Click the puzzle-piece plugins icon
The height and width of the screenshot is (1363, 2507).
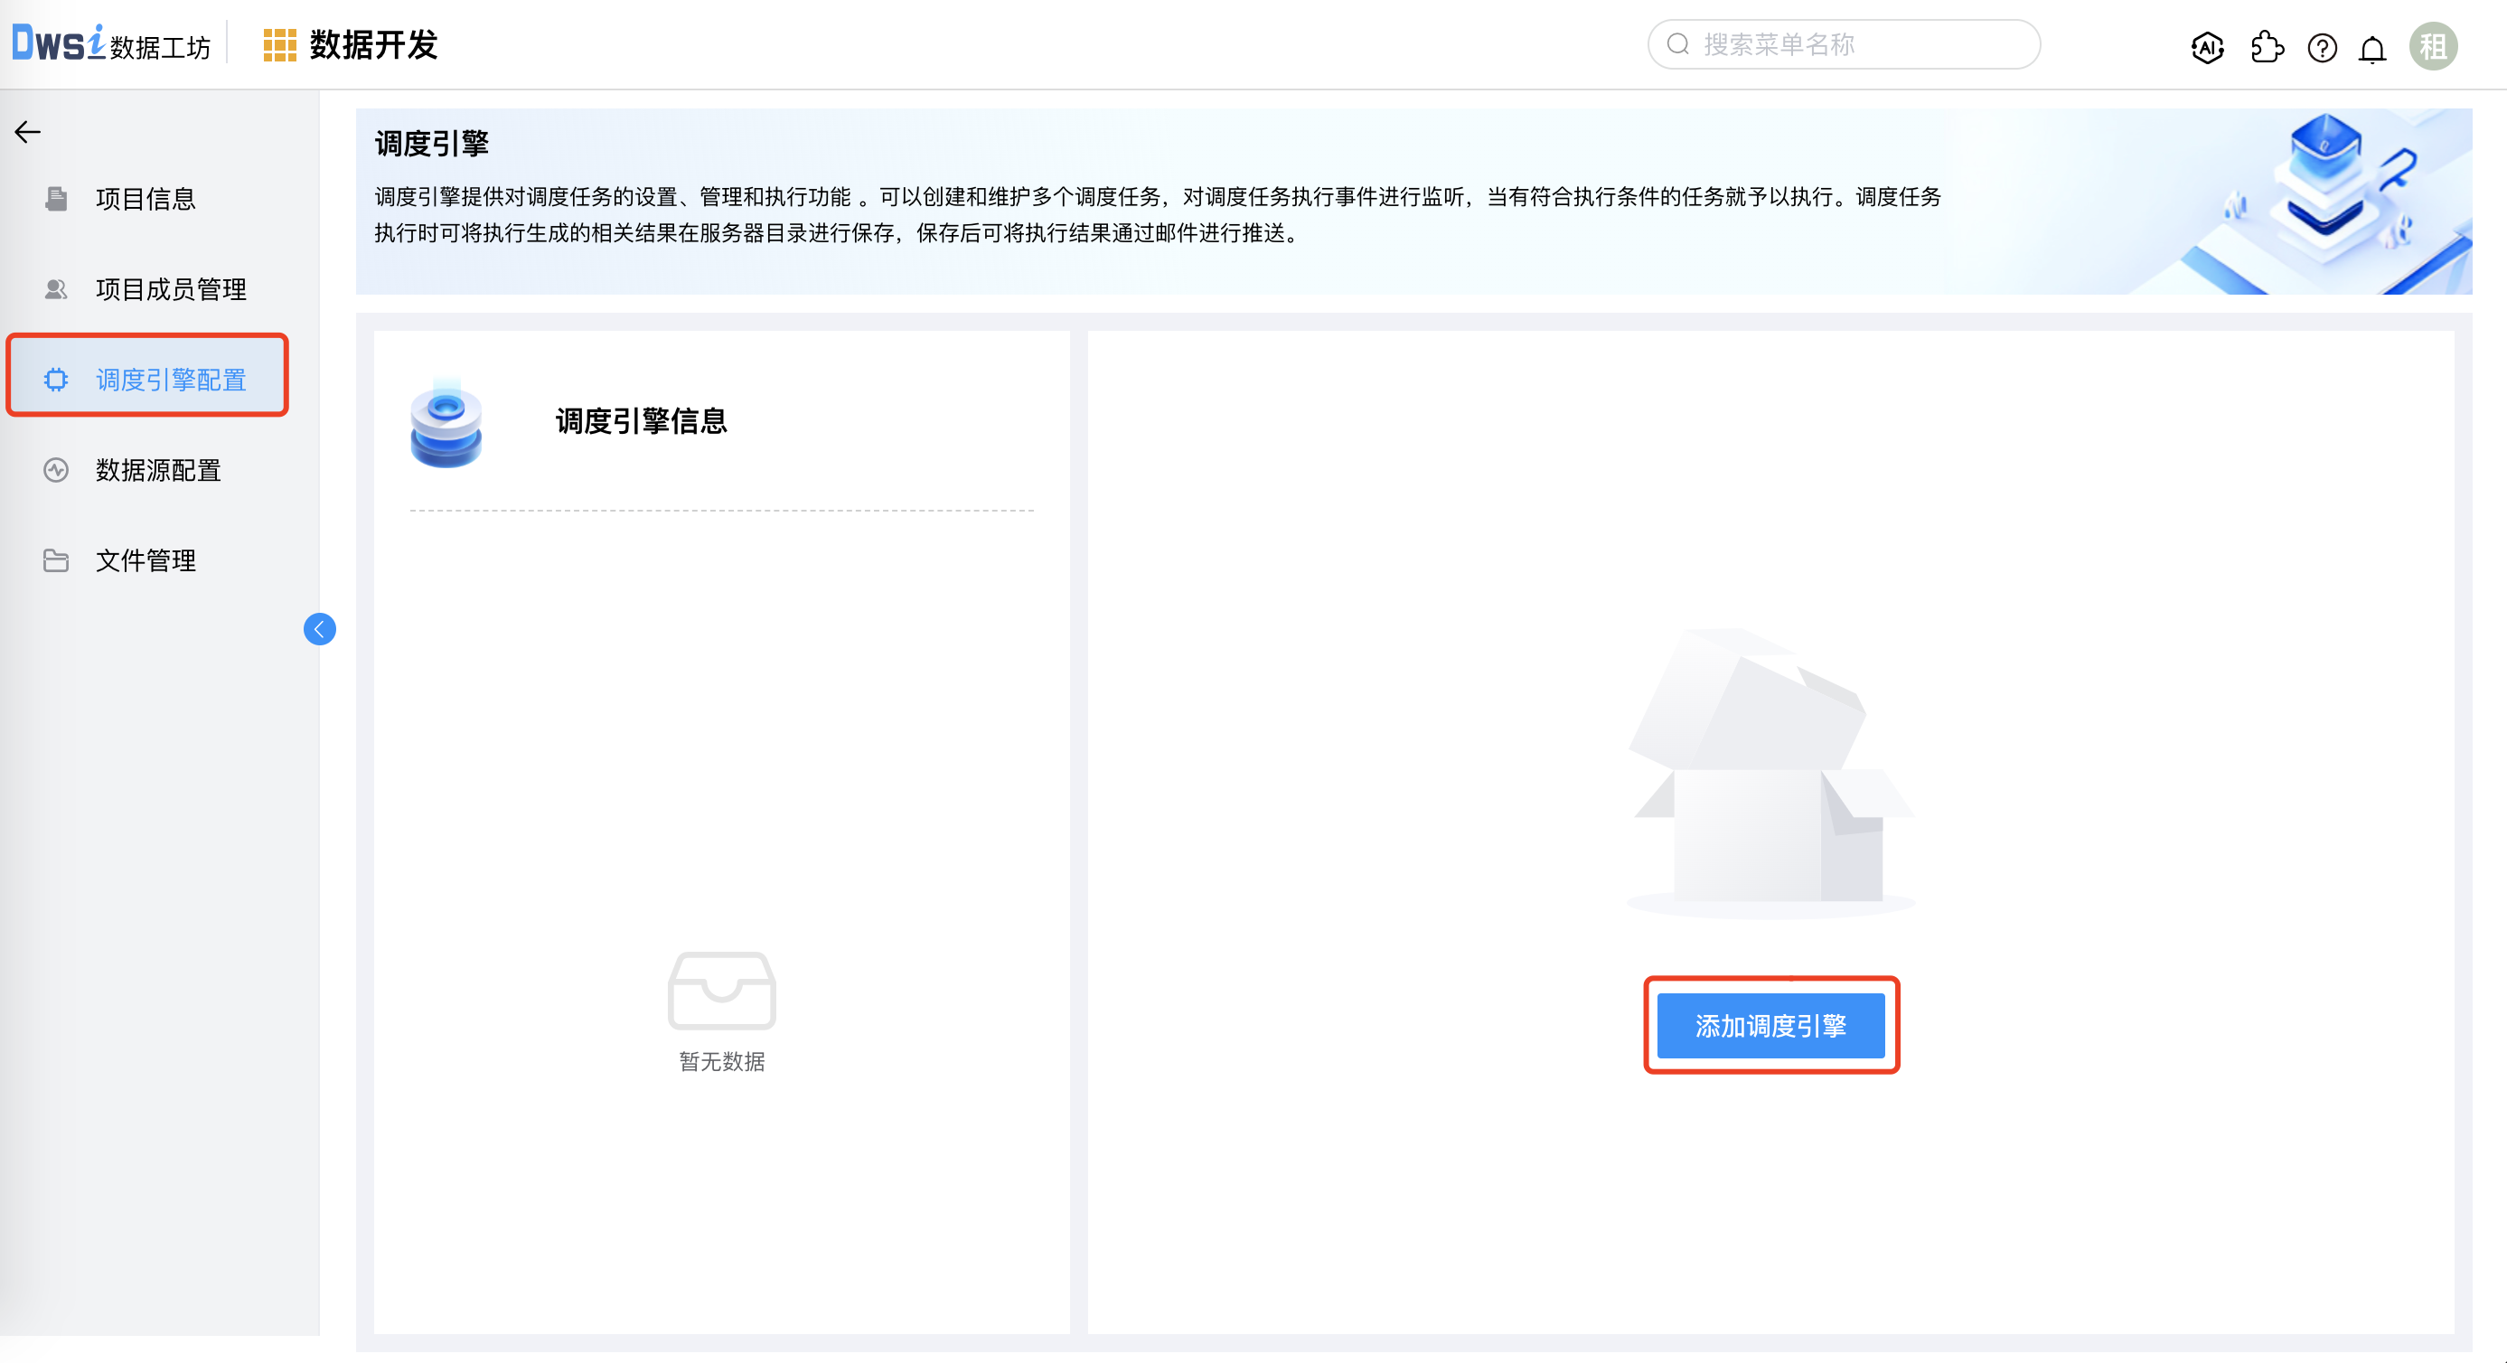(2267, 46)
